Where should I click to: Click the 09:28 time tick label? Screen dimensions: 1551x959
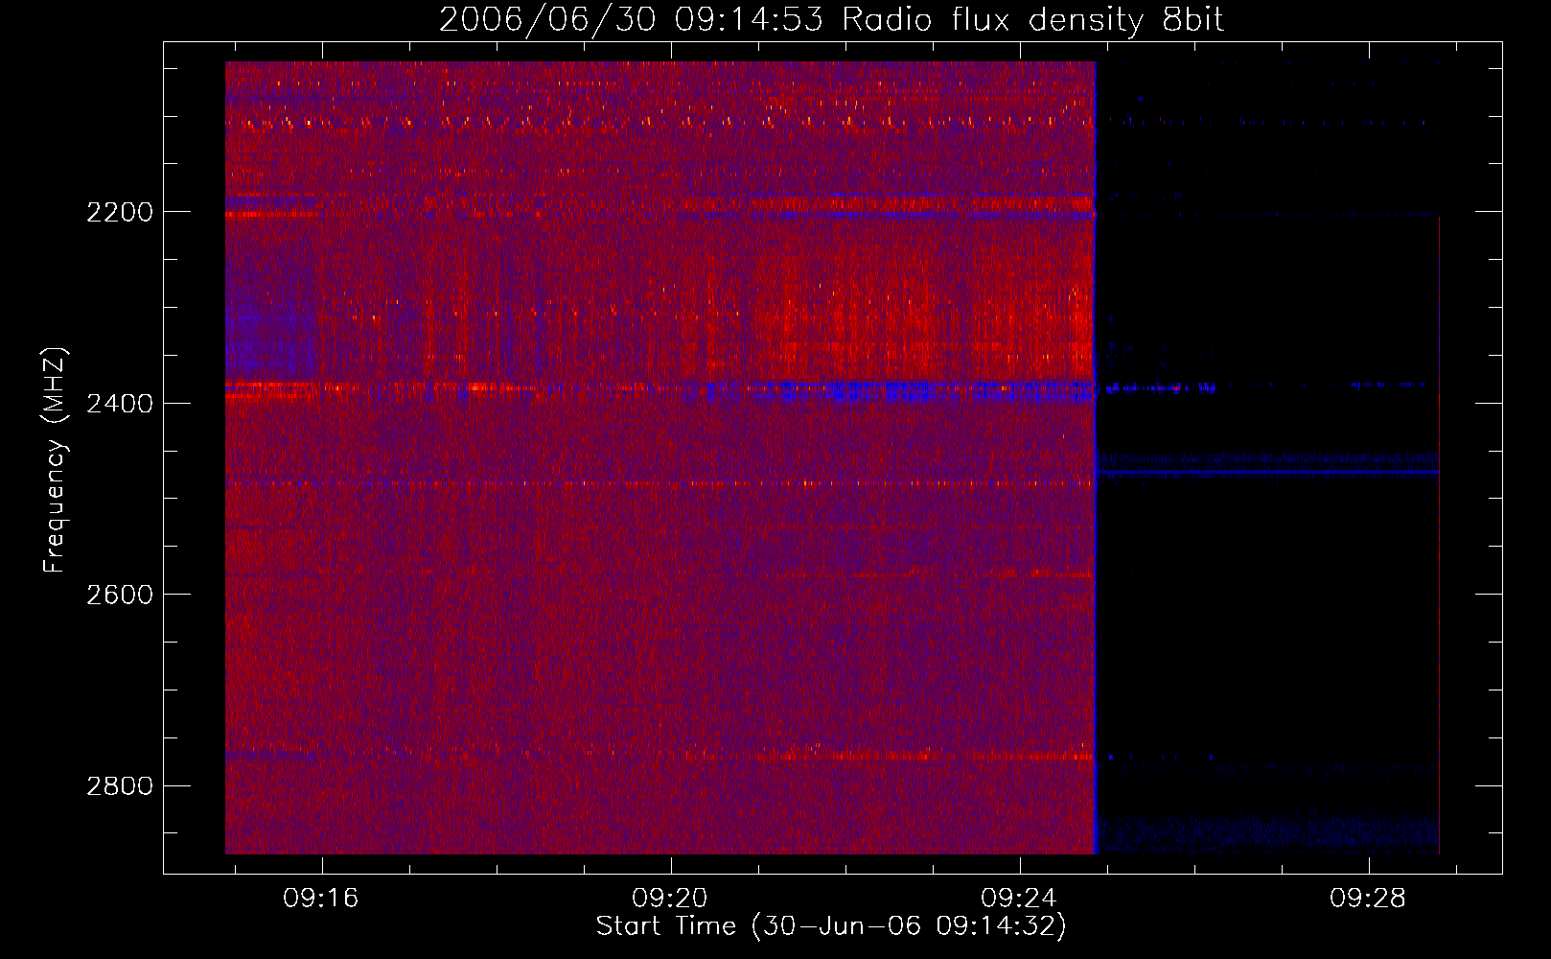[1368, 899]
